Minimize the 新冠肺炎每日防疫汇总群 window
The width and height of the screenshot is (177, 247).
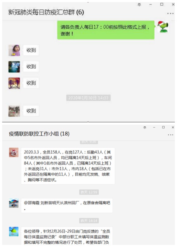(x=150, y=4)
